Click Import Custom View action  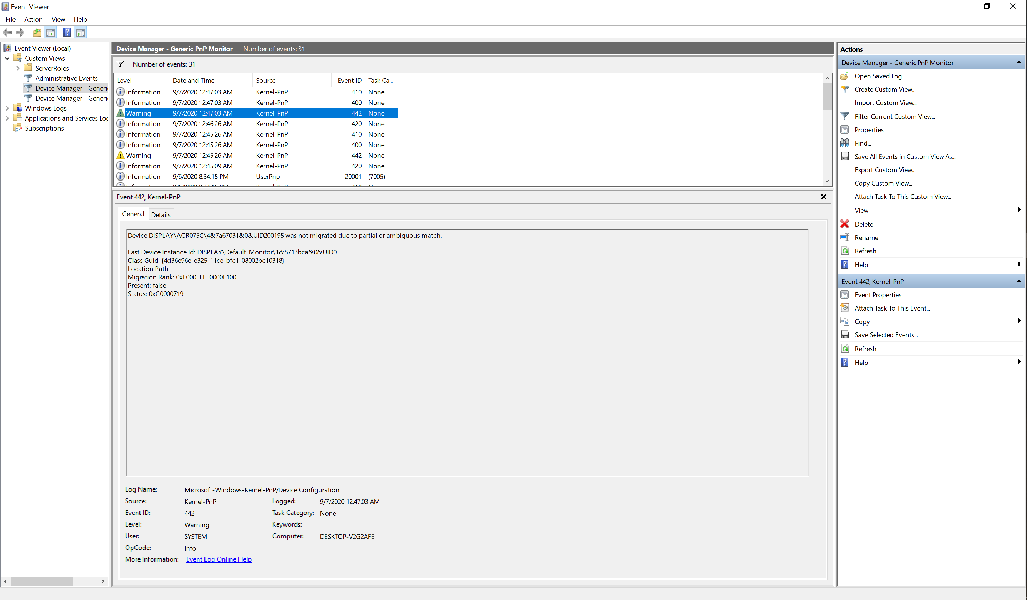[886, 103]
